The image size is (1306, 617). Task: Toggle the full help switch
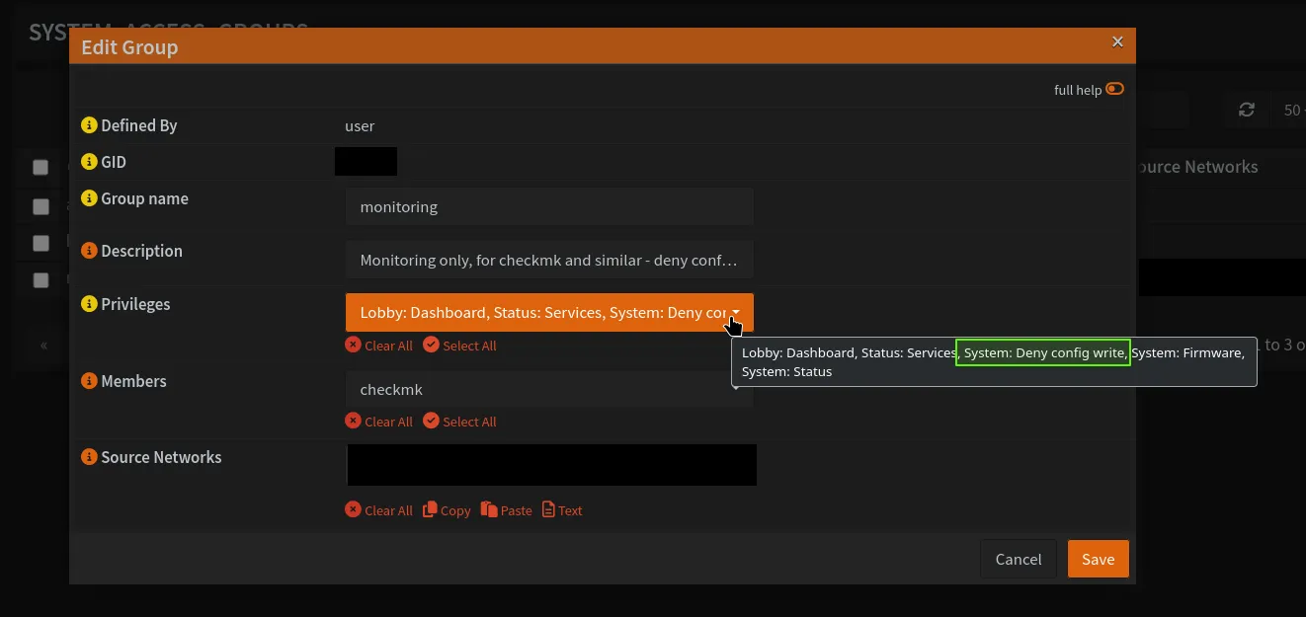pos(1114,89)
